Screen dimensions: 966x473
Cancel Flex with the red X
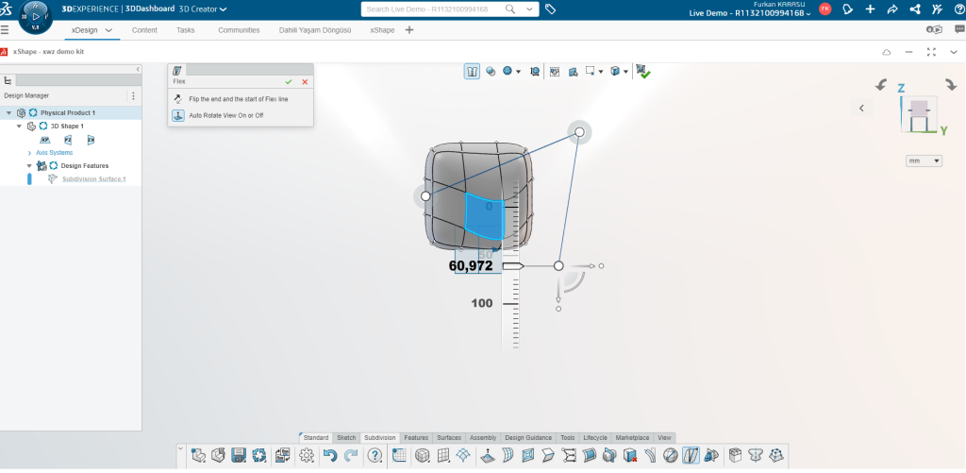tap(304, 82)
